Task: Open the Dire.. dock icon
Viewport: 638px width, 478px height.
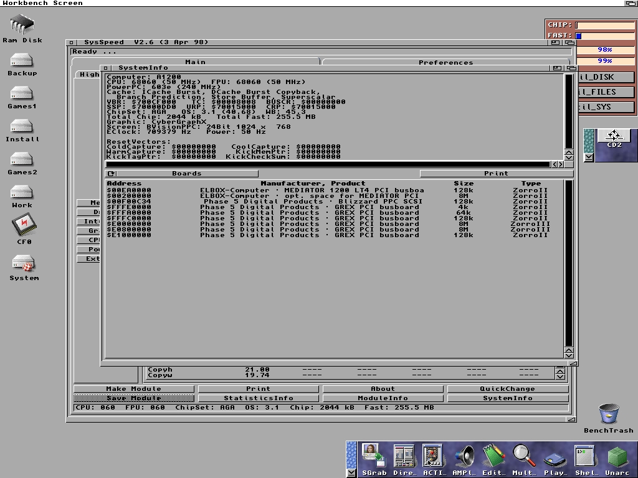Action: pos(404,460)
